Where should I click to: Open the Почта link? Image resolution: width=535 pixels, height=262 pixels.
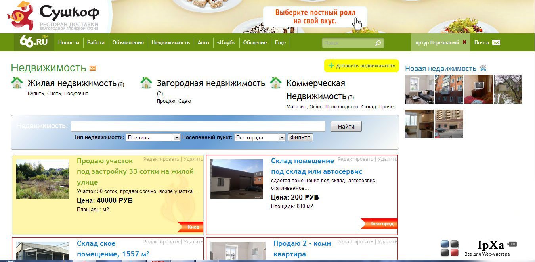click(481, 42)
